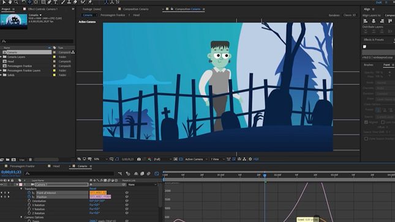The image size is (395, 222).
Task: Create new folder in Project panel
Action: click(x=7, y=160)
